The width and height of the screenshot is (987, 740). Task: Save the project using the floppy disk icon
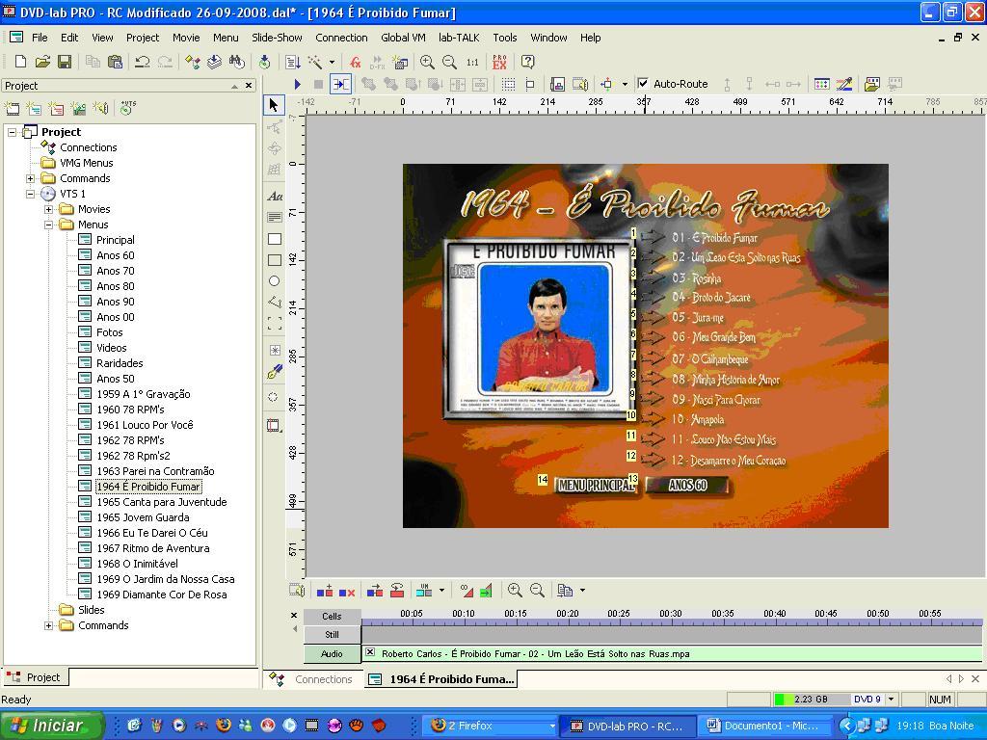(x=65, y=62)
